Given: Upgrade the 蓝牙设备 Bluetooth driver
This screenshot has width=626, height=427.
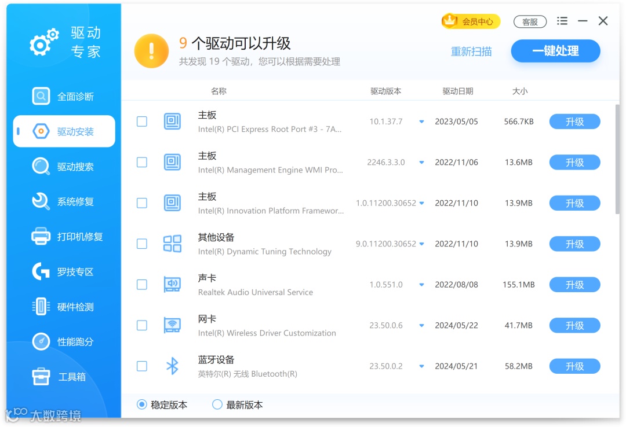Looking at the screenshot, I should point(574,366).
